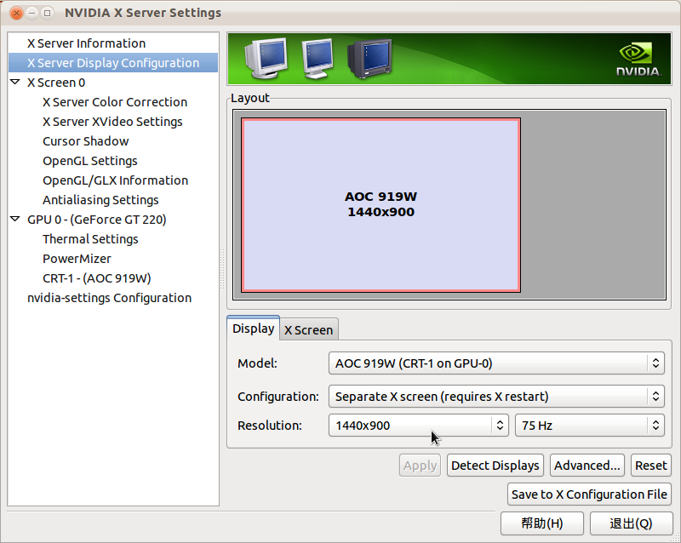Image resolution: width=681 pixels, height=543 pixels.
Task: Open X Server Color Correction
Action: coord(115,102)
